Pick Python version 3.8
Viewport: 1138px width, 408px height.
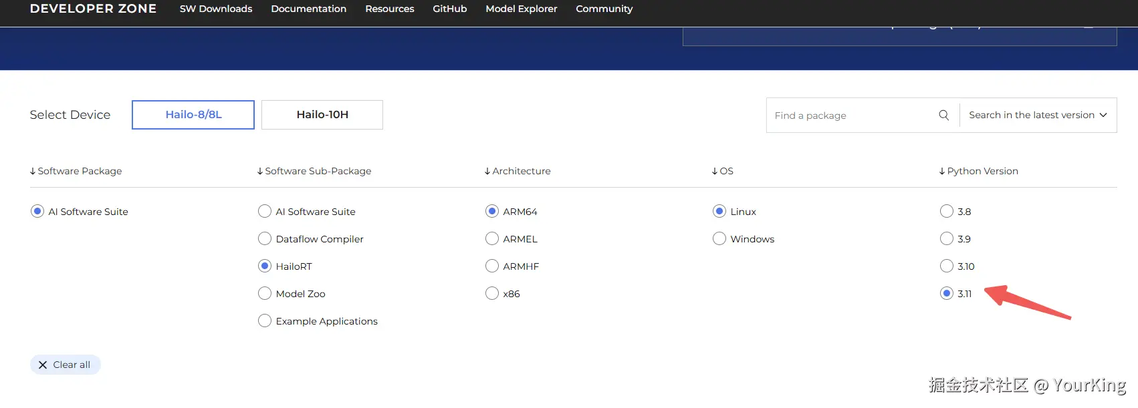click(x=947, y=211)
